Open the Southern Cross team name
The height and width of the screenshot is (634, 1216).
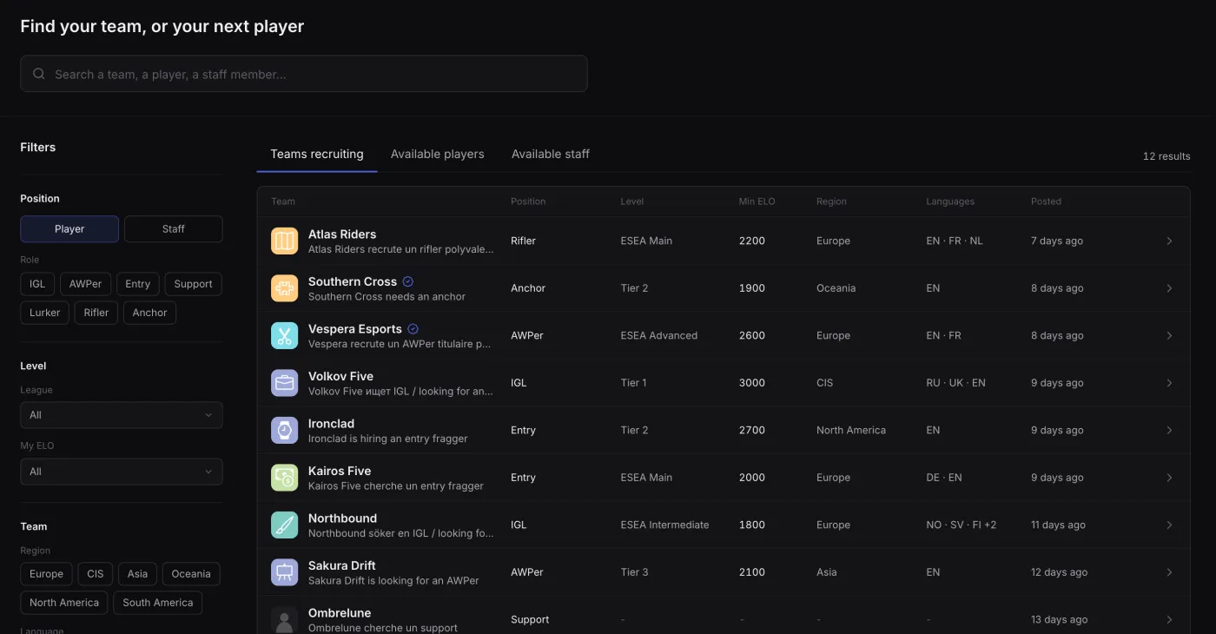(353, 281)
